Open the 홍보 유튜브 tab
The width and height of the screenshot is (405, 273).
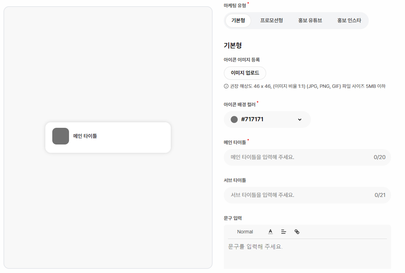tap(310, 20)
